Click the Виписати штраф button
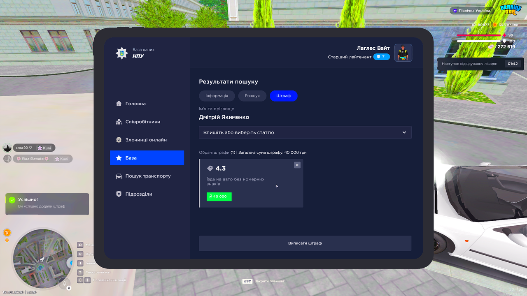 click(x=305, y=243)
